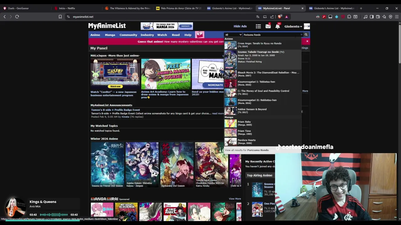401x225 pixels.
Task: Bookmark this page icon
Action: [60, 17]
